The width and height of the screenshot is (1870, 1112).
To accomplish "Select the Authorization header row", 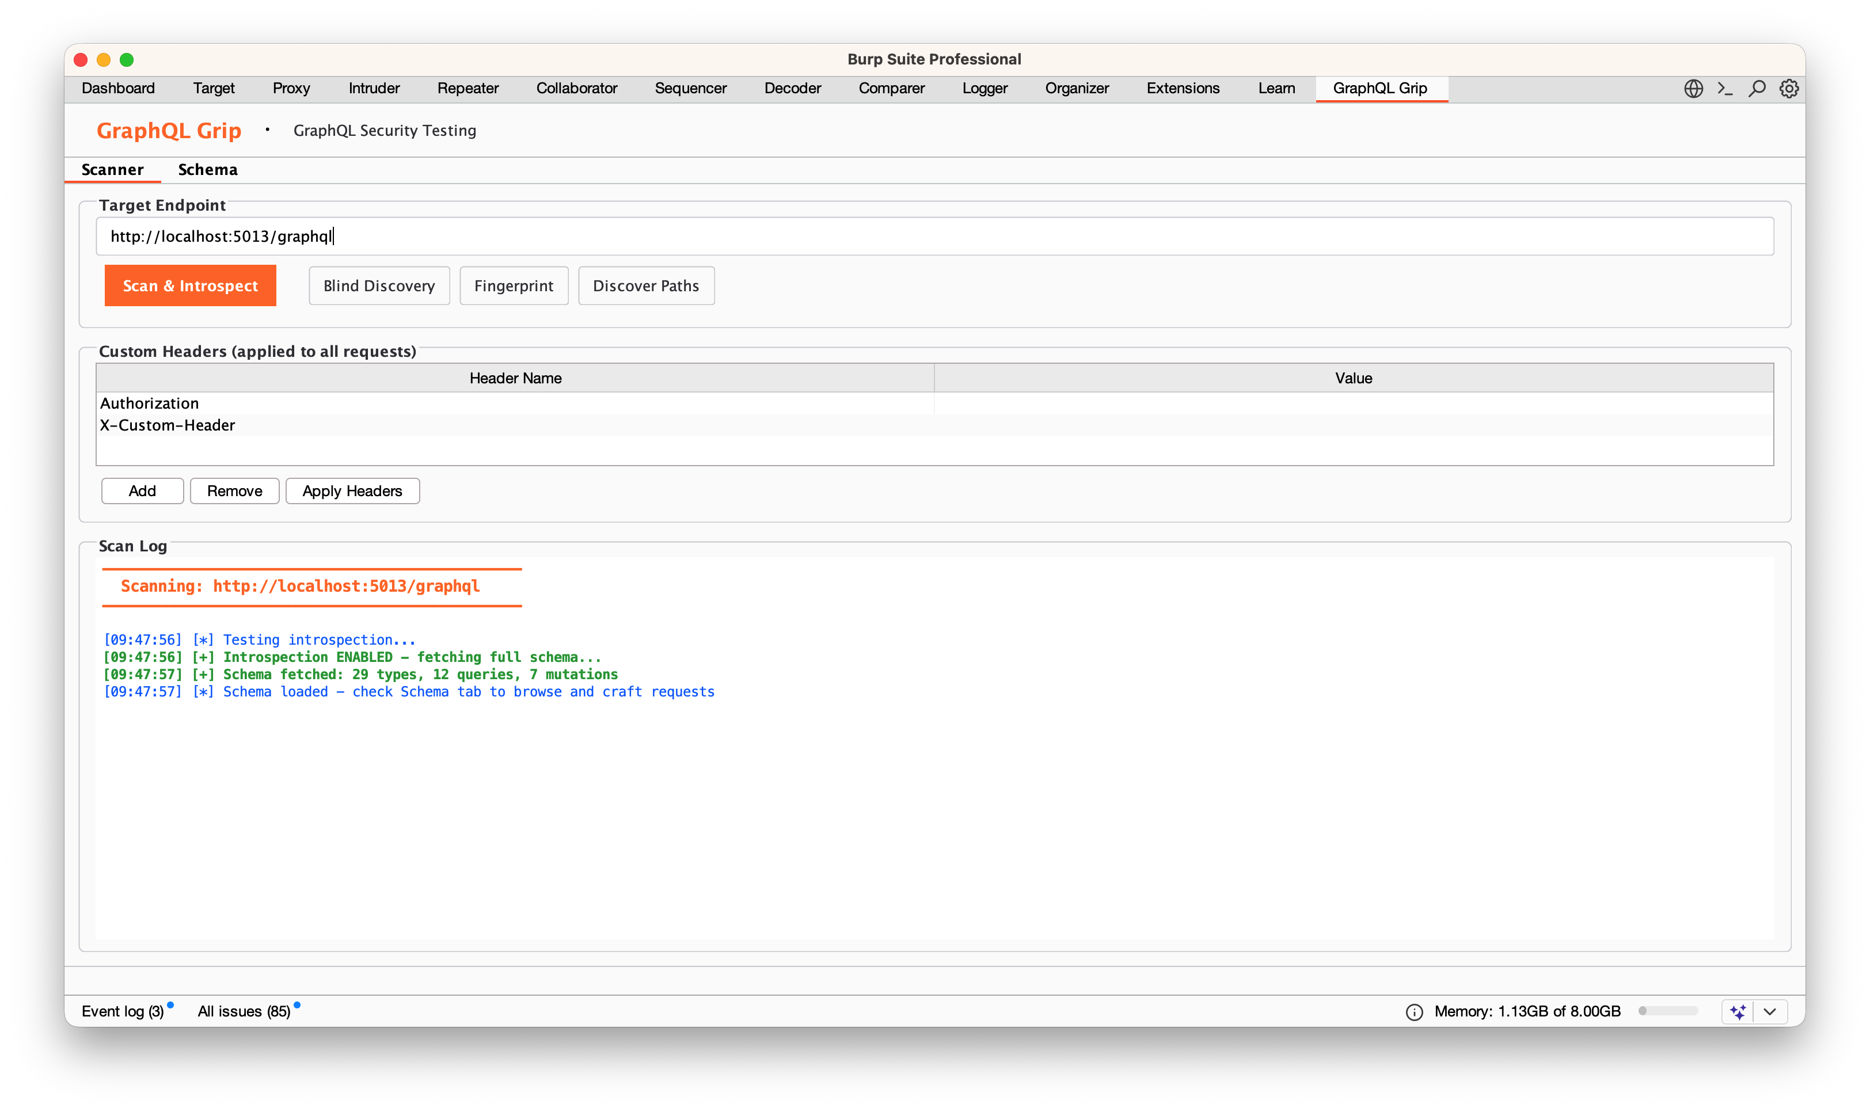I will pos(515,403).
